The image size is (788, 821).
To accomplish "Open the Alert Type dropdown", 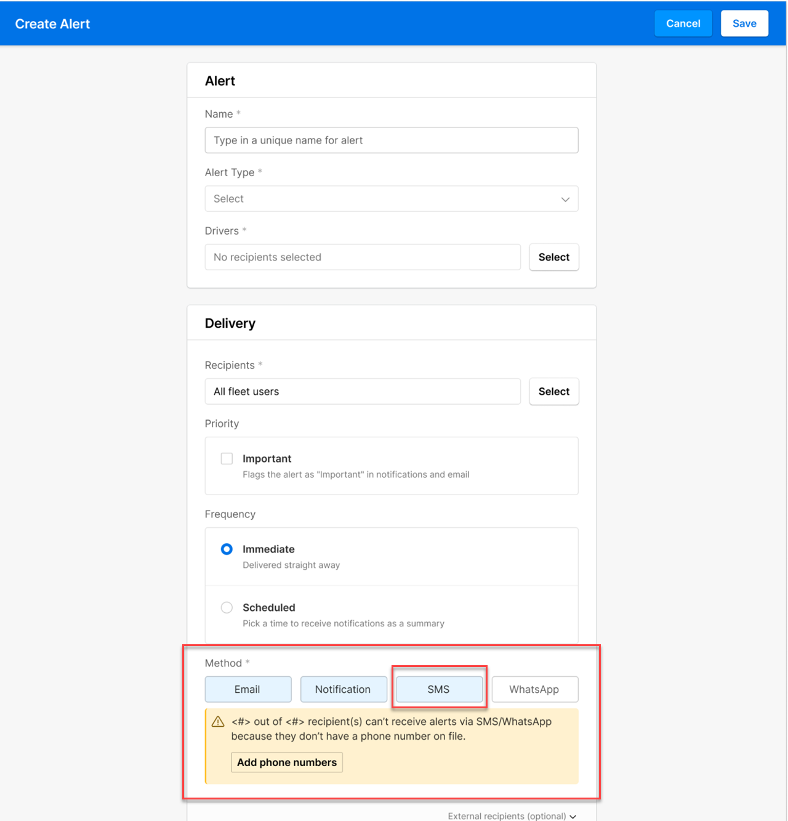I will tap(391, 199).
